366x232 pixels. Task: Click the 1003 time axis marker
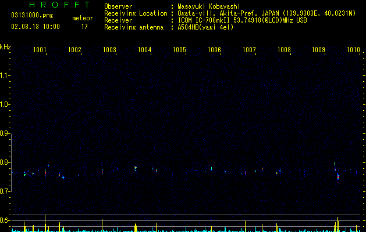[109, 49]
